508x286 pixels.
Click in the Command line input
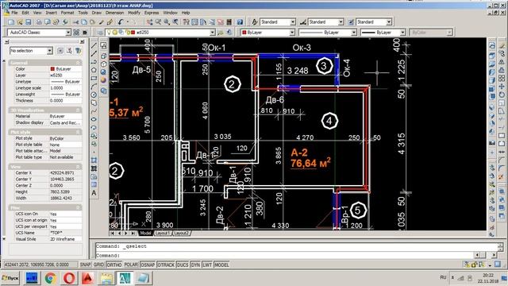(285, 256)
